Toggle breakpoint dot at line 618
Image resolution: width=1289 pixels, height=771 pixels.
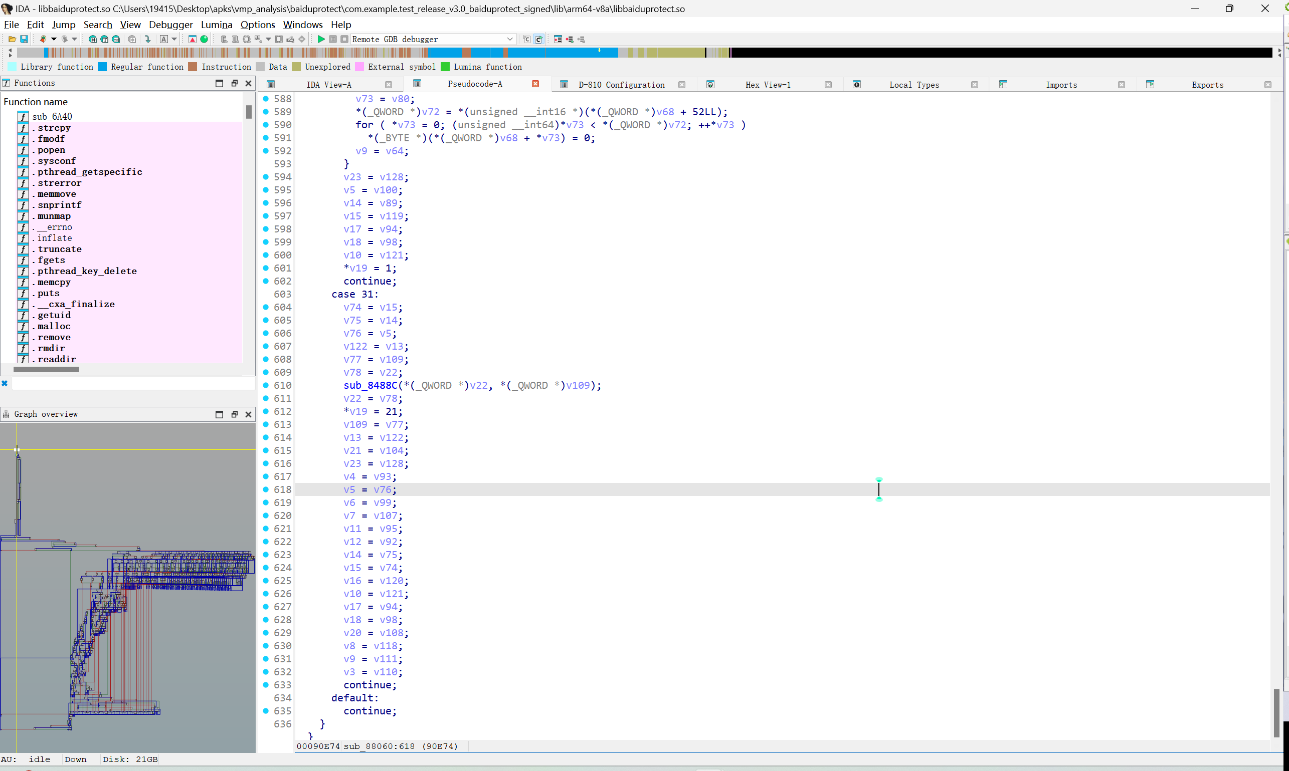266,489
